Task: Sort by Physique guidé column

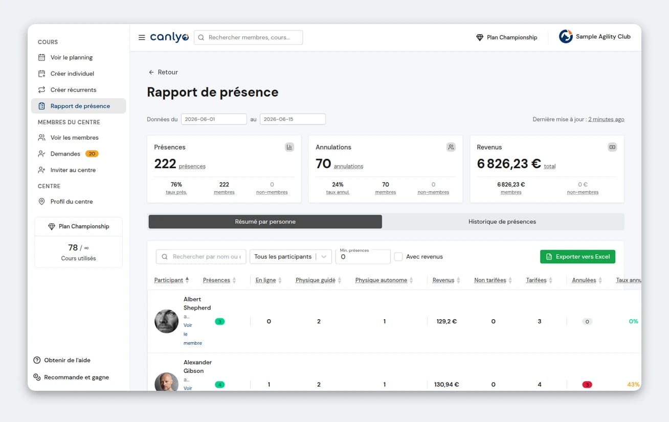Action: [318, 280]
